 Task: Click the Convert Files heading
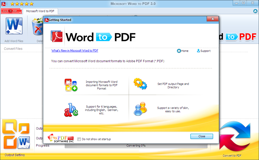pyautogui.click(x=13, y=49)
